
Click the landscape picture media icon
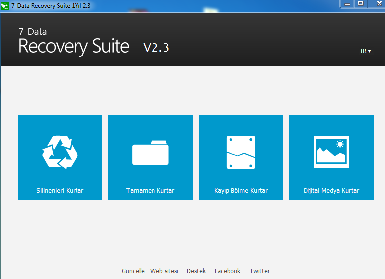tap(331, 152)
